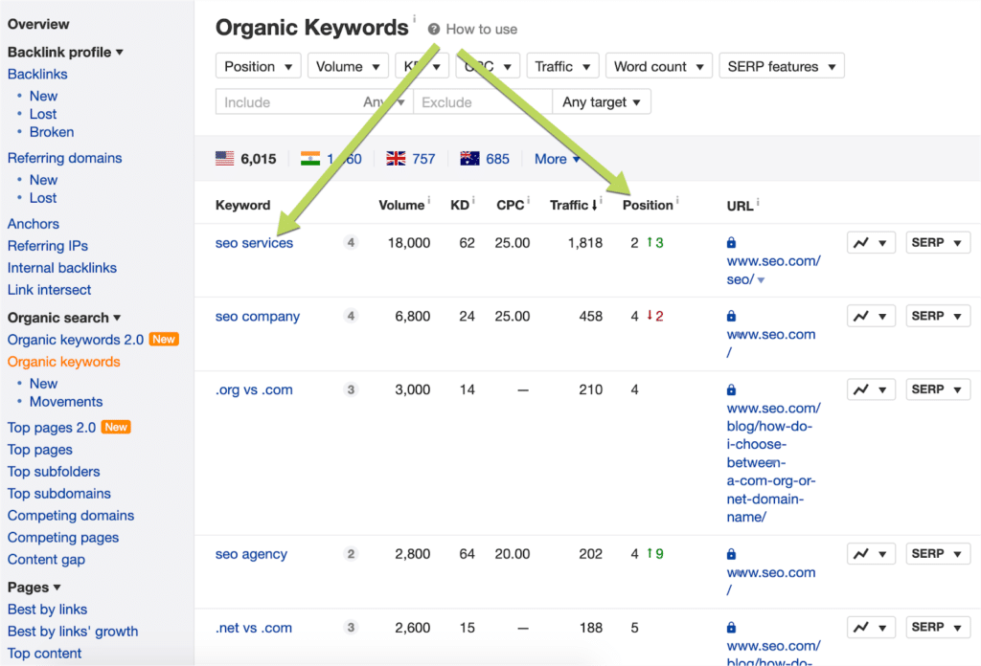Open SERP dropdown for seo services row
This screenshot has height=666, width=981.
937,242
